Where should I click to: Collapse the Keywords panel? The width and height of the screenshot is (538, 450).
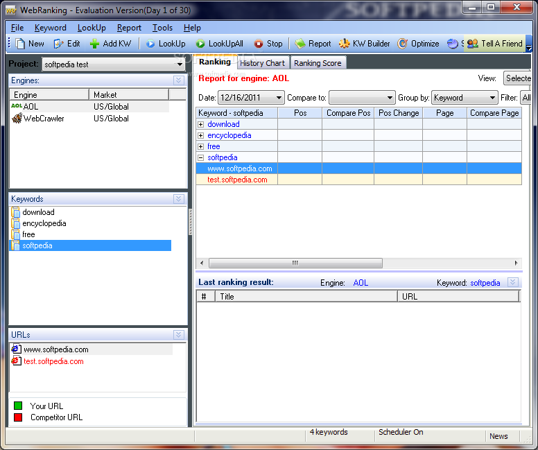(x=178, y=199)
